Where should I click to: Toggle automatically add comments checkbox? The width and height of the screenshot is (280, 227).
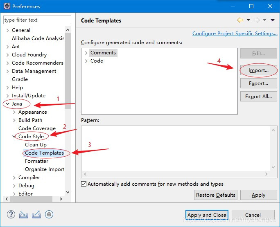[84, 184]
